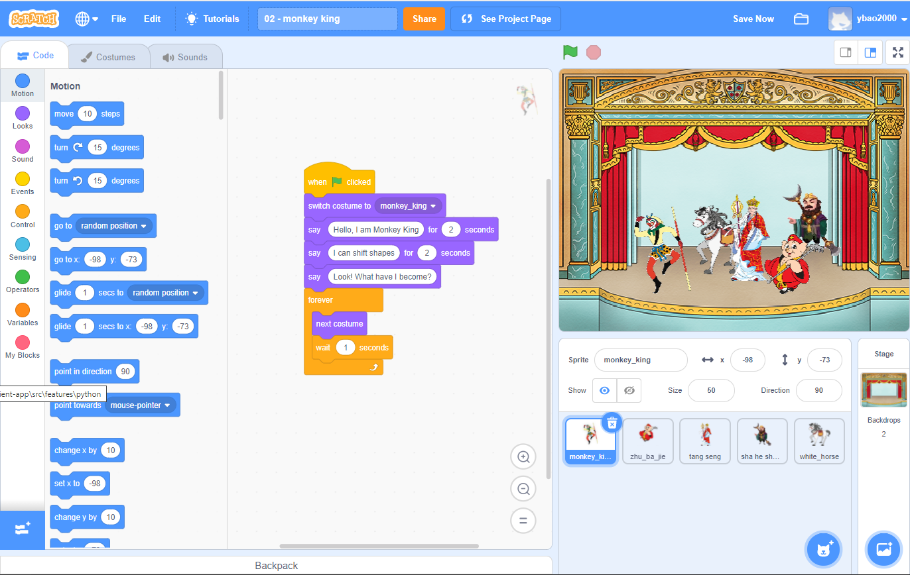
Task: Click the Choose a Sprite cat button
Action: coord(823,549)
